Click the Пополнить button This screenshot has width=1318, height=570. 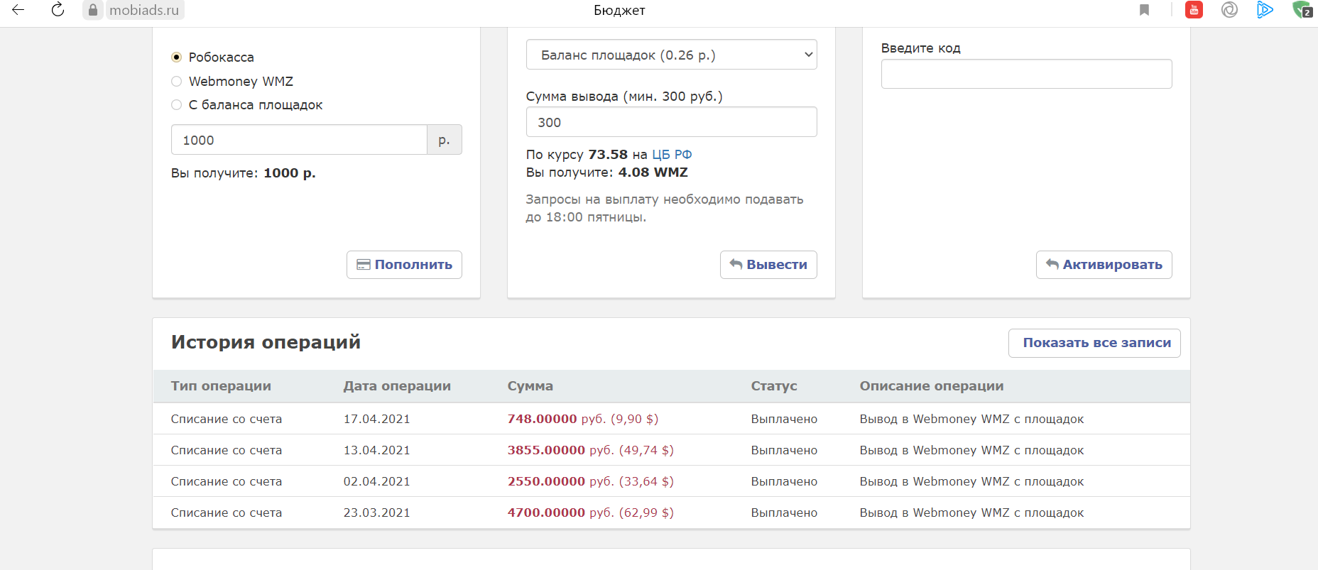pyautogui.click(x=404, y=265)
